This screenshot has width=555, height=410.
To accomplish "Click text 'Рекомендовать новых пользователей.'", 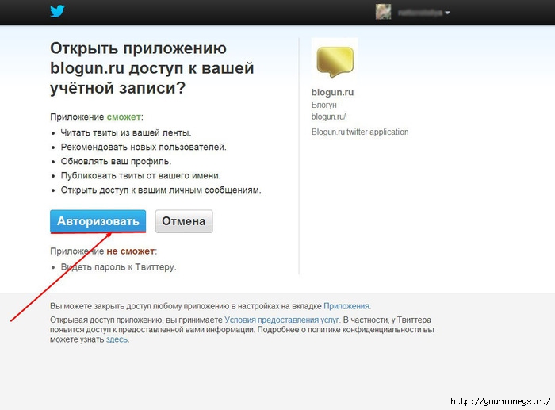I will 144,147.
